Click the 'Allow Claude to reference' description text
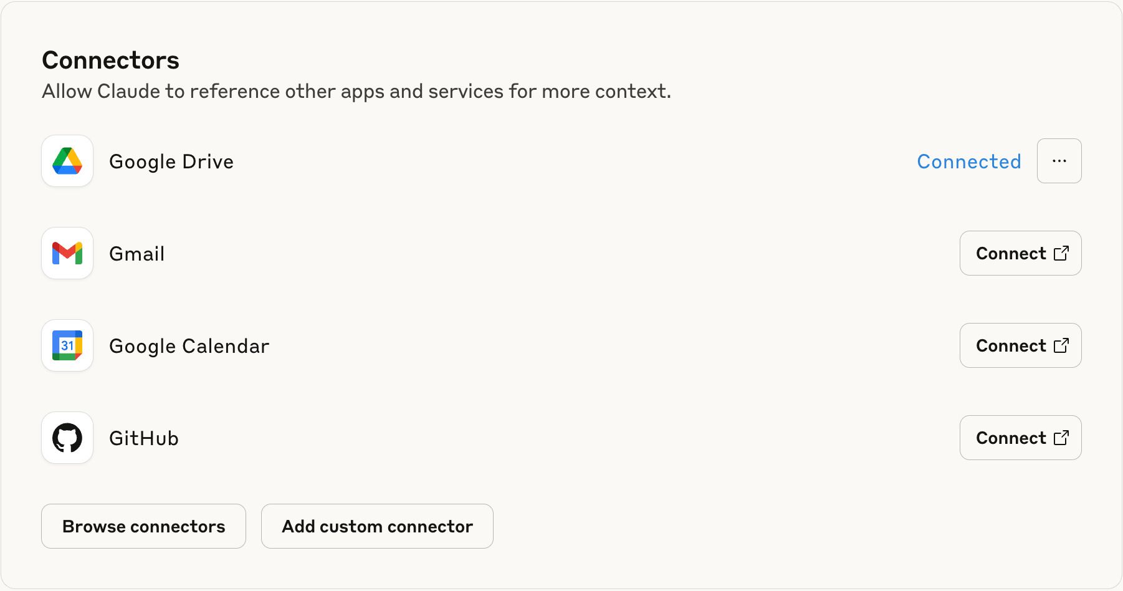The width and height of the screenshot is (1123, 591). click(356, 92)
